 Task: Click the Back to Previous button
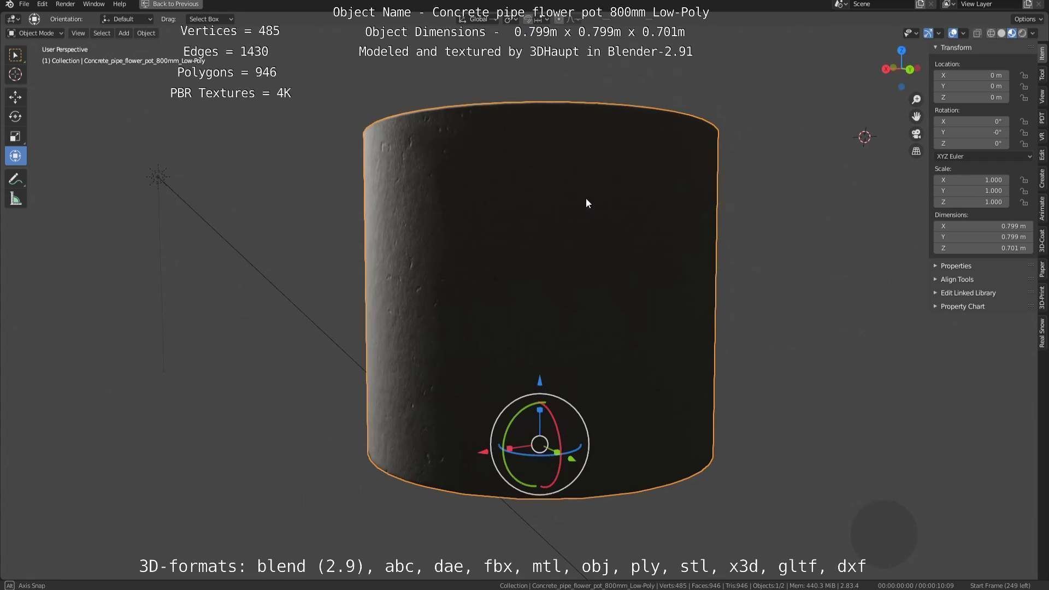point(171,4)
